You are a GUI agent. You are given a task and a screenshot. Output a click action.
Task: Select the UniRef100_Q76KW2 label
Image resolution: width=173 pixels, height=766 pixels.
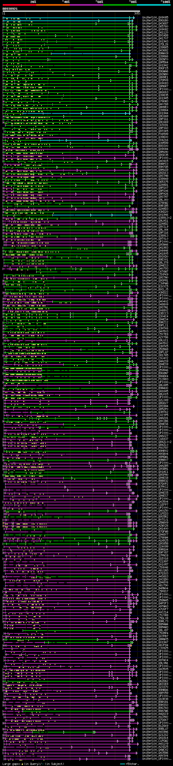click(x=155, y=203)
